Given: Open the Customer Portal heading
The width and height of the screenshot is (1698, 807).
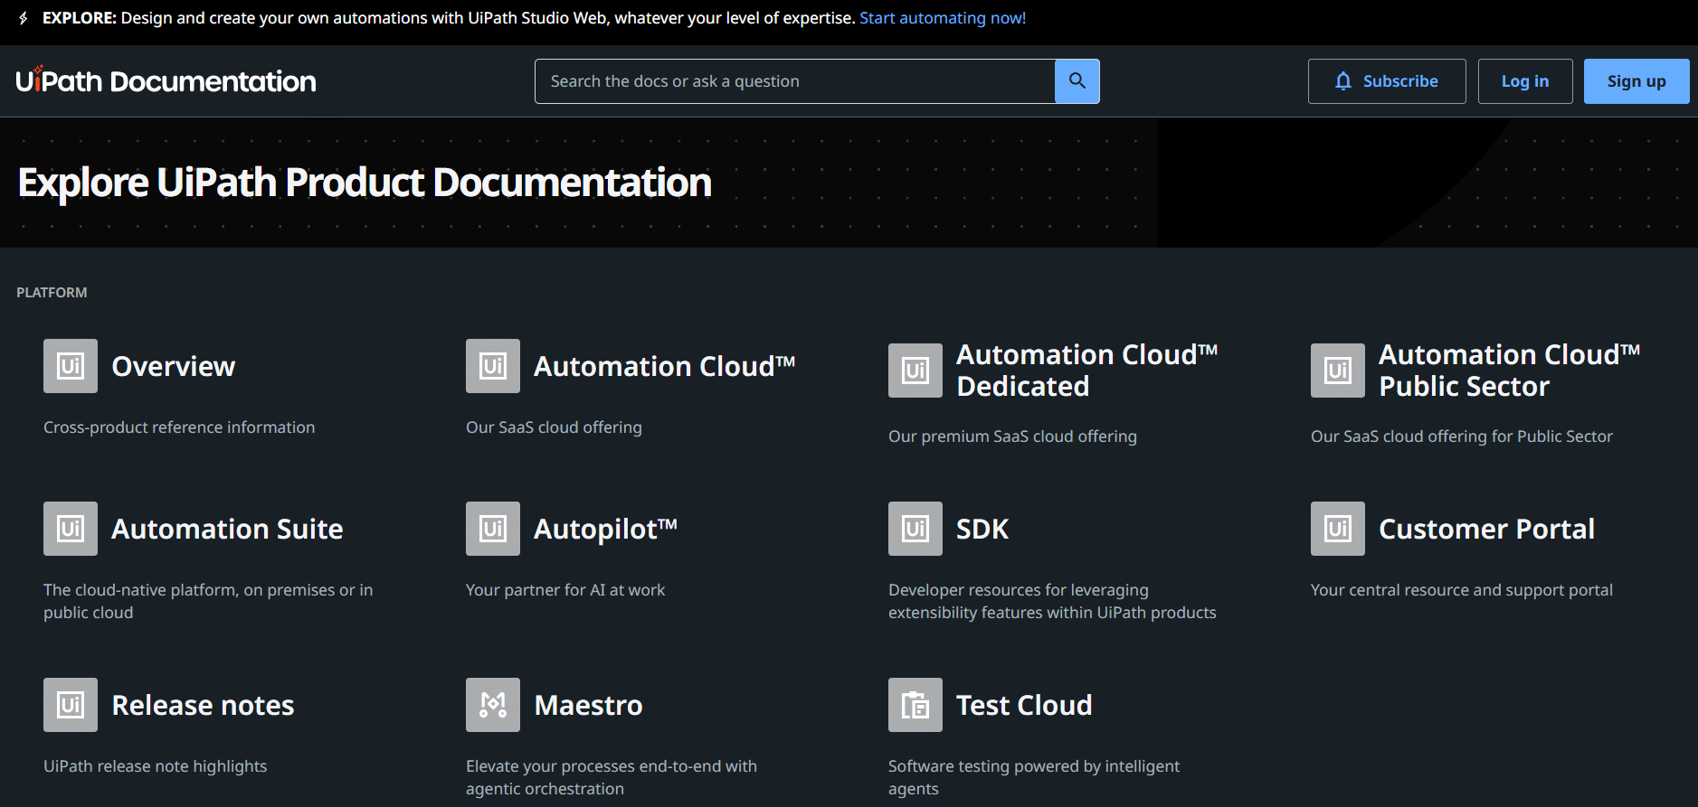Looking at the screenshot, I should [x=1486, y=529].
